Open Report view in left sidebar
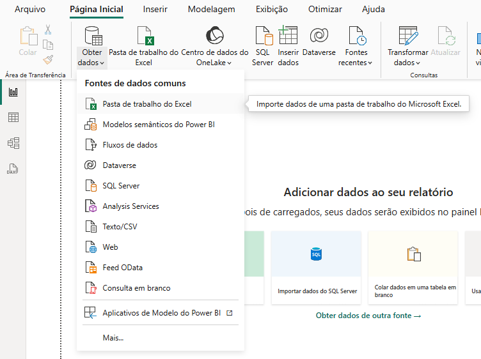The width and height of the screenshot is (481, 359). coord(13,92)
